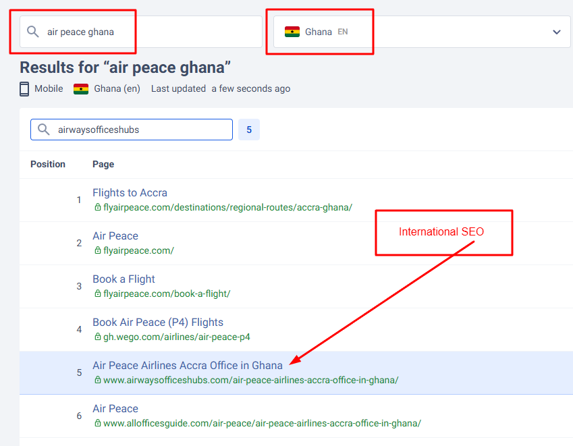This screenshot has width=573, height=446.
Task: Expand the Ghana EN country dropdown chevron
Action: [556, 32]
